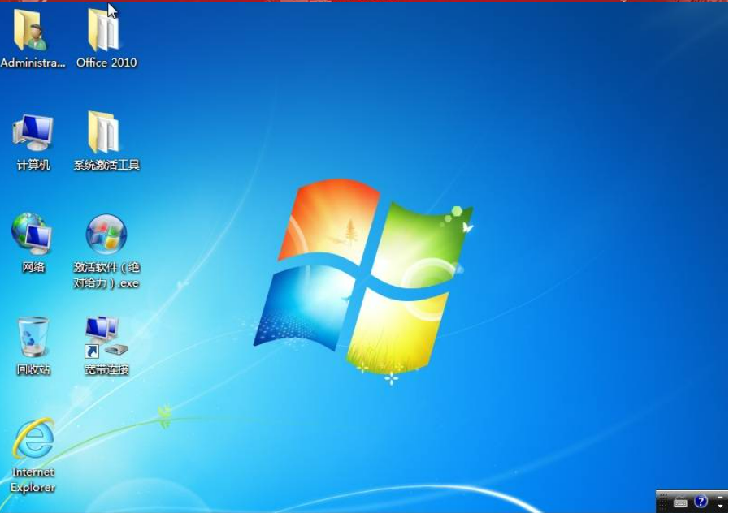Image resolution: width=729 pixels, height=513 pixels.
Task: Click the "系统激活工具" label text
Action: pyautogui.click(x=106, y=164)
